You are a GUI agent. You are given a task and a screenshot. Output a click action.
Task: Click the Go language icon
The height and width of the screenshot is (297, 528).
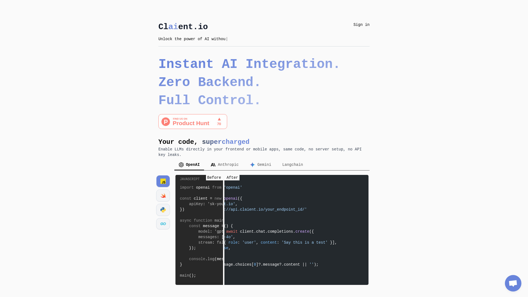click(x=163, y=224)
